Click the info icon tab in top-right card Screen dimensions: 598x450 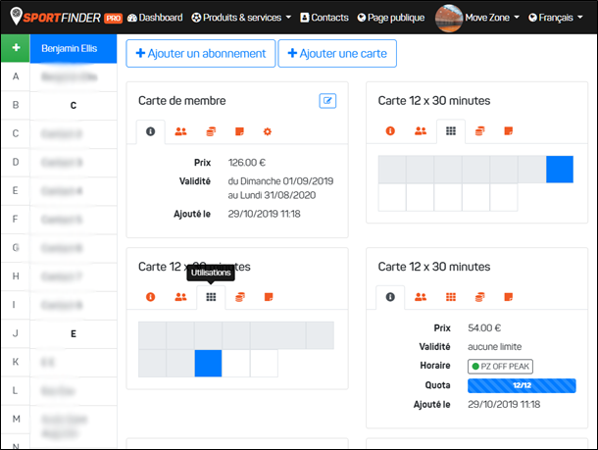click(390, 130)
